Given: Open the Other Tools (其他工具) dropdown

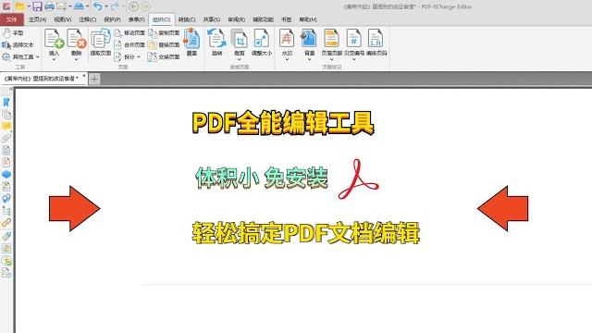Looking at the screenshot, I should point(20,57).
